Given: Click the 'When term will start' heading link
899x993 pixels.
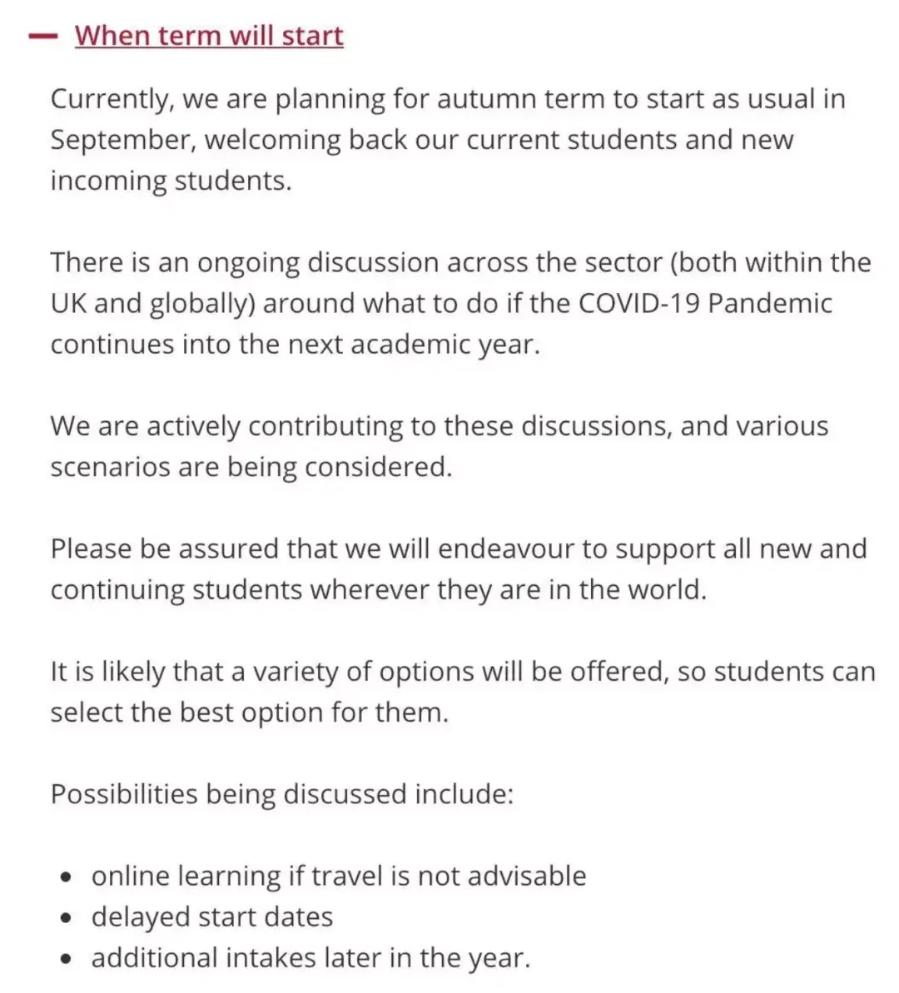Looking at the screenshot, I should [209, 36].
